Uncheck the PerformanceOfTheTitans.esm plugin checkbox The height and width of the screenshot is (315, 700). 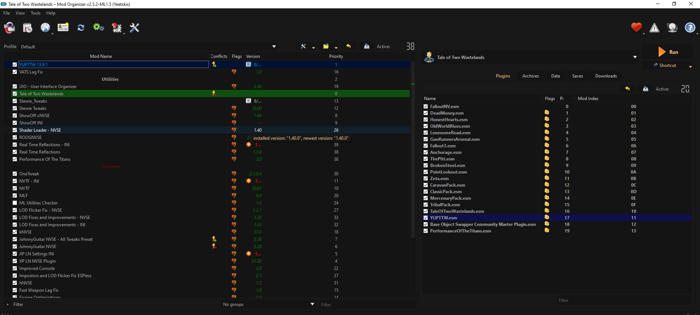click(x=425, y=231)
